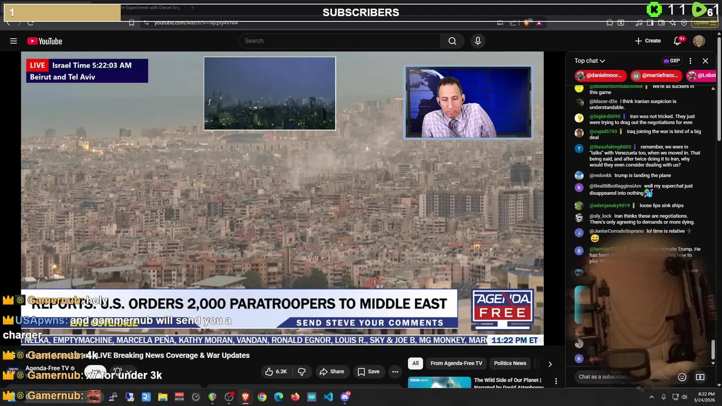
Task: Launch Microsoft Edge from taskbar
Action: pos(279,397)
